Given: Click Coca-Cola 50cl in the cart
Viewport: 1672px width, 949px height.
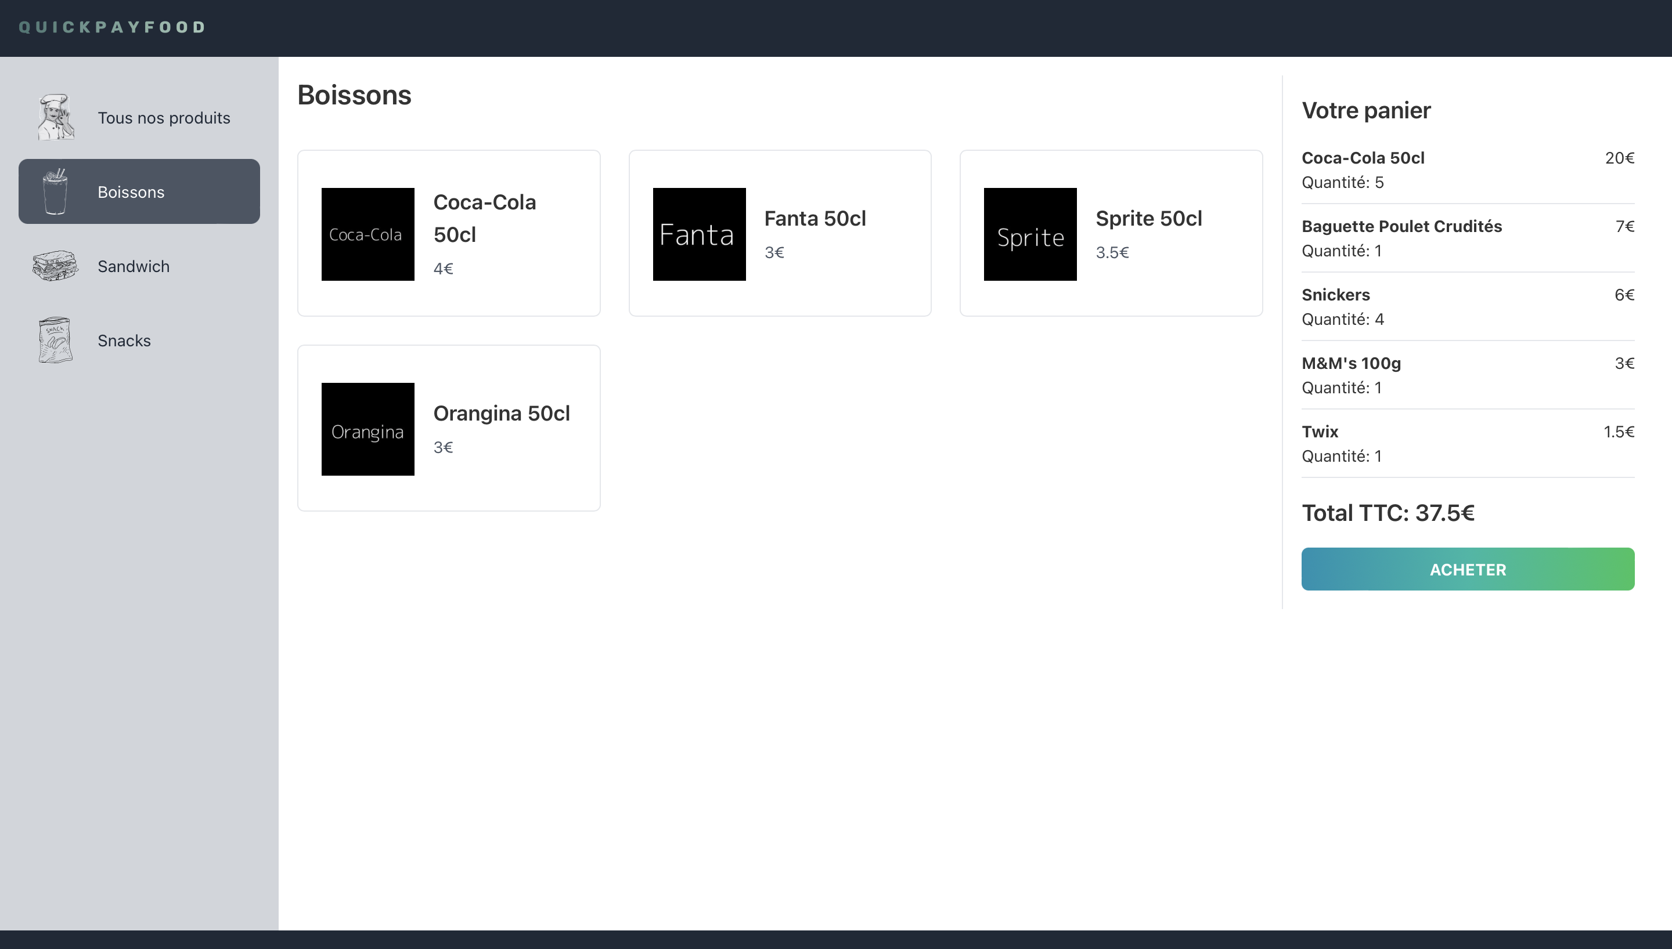Looking at the screenshot, I should click(x=1363, y=158).
